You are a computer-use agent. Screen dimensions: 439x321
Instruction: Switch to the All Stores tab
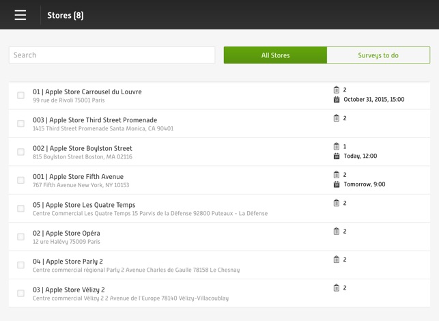tap(275, 55)
